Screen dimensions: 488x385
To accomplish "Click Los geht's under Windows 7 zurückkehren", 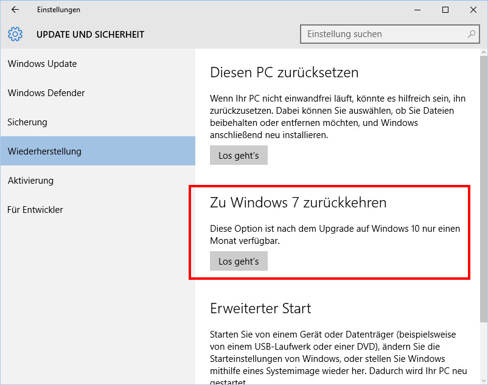I will (239, 261).
